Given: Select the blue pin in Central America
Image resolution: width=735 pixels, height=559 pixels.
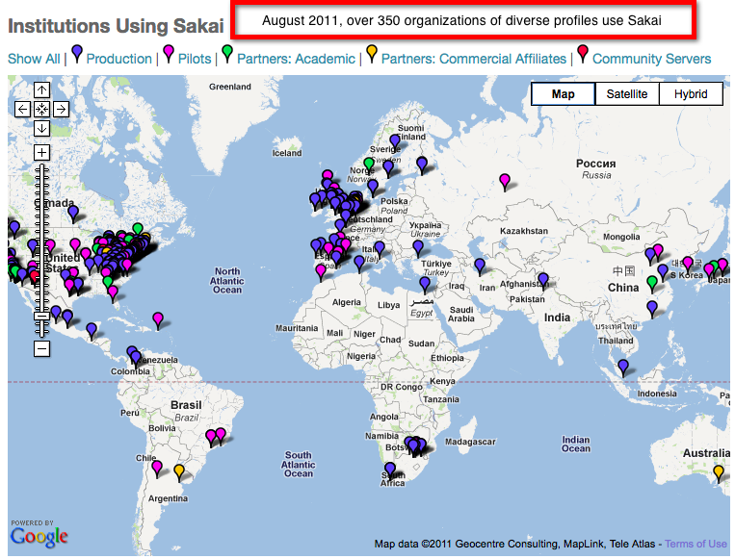Looking at the screenshot, I should point(92,330).
